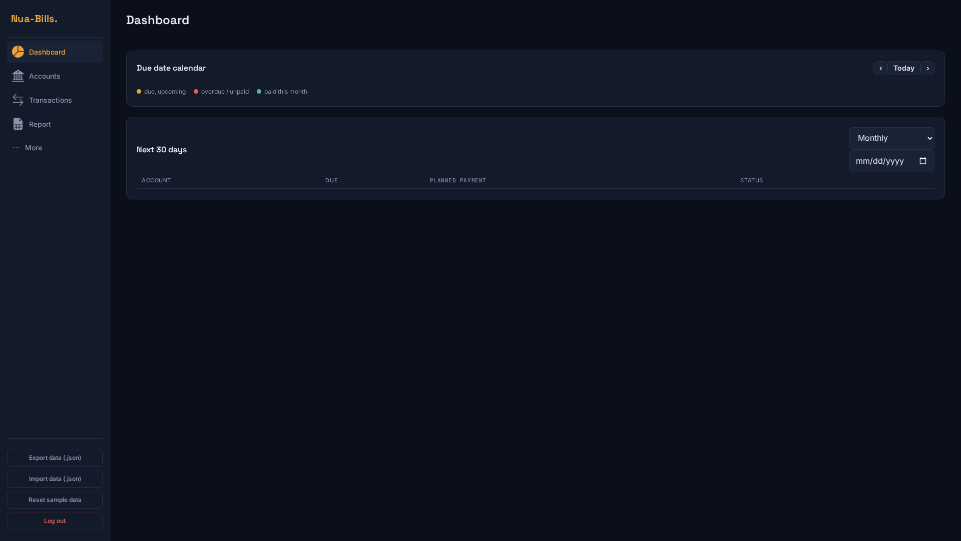
Task: Click the Report document icon
Action: point(18,124)
